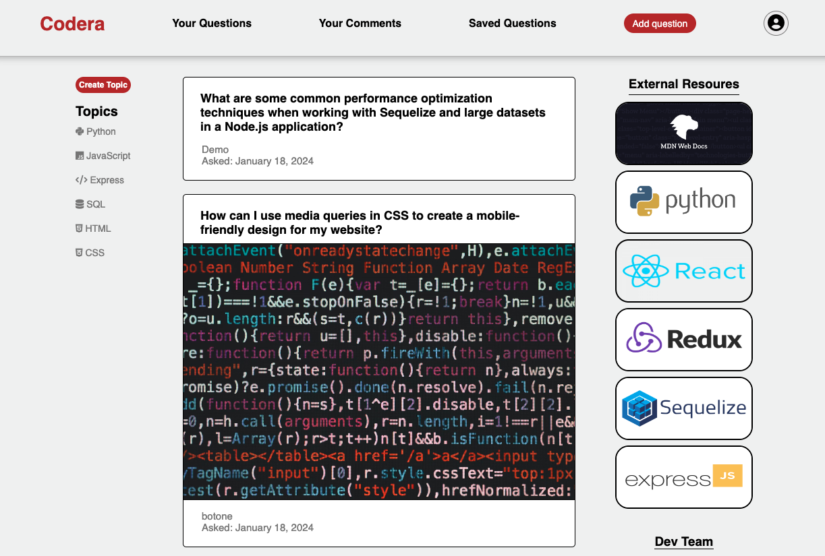Image resolution: width=825 pixels, height=556 pixels.
Task: Open the Express JS resource logo
Action: click(683, 476)
